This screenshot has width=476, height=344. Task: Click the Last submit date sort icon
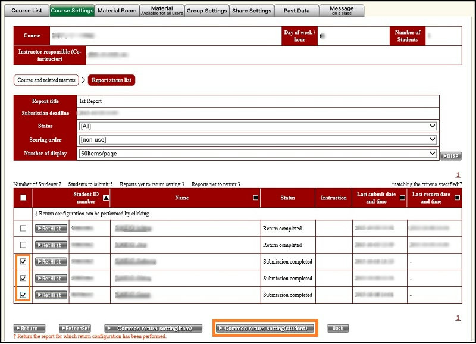(x=402, y=198)
